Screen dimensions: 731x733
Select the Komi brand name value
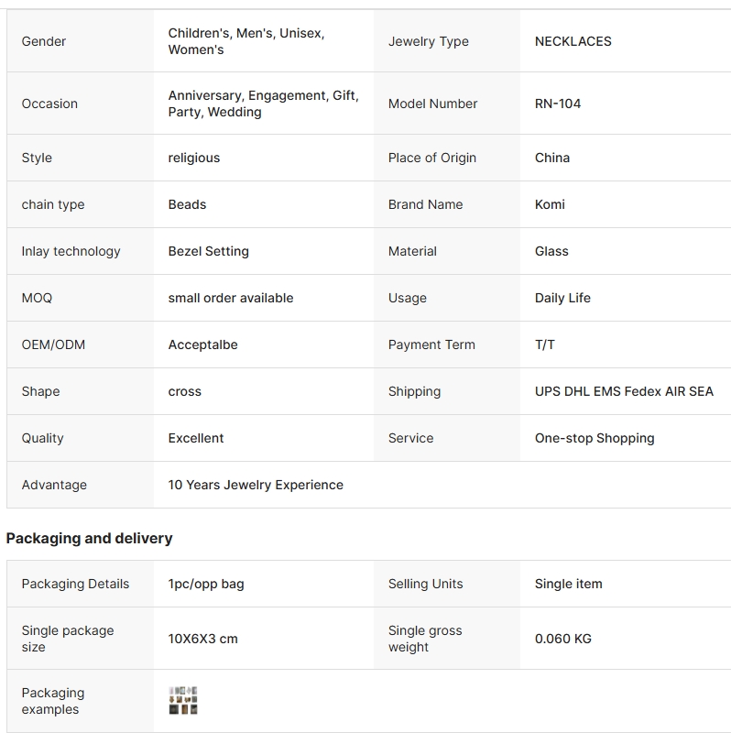pyautogui.click(x=550, y=204)
